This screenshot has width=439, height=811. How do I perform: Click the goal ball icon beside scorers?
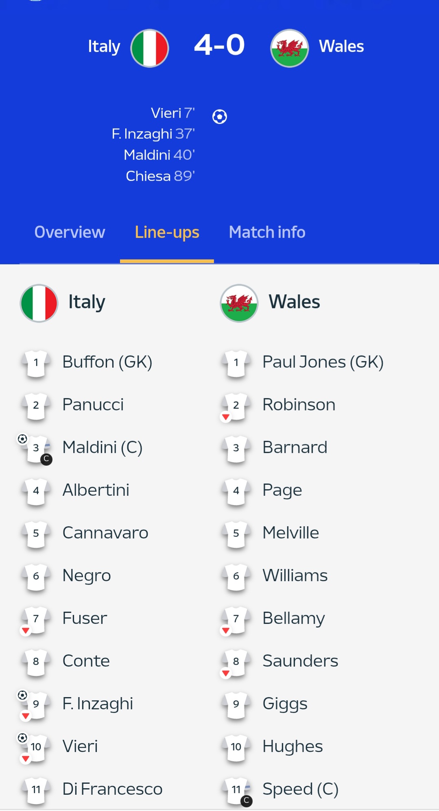click(220, 117)
